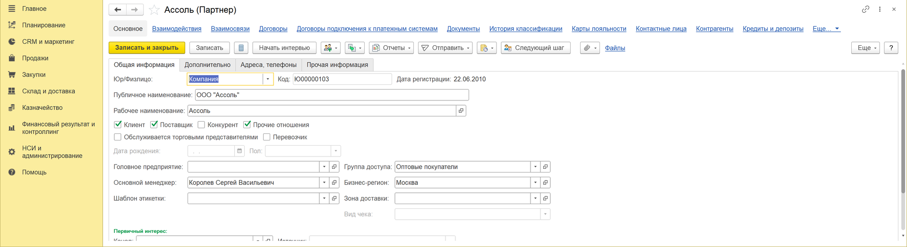Viewport: 907px width, 247px height.
Task: Open the Отправить send menu
Action: [x=445, y=48]
